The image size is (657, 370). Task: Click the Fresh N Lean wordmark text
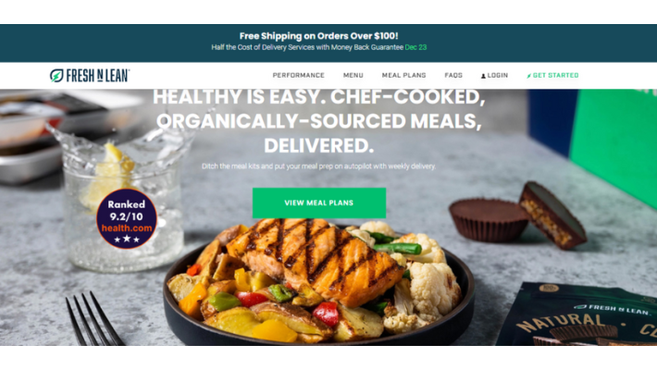coord(98,76)
